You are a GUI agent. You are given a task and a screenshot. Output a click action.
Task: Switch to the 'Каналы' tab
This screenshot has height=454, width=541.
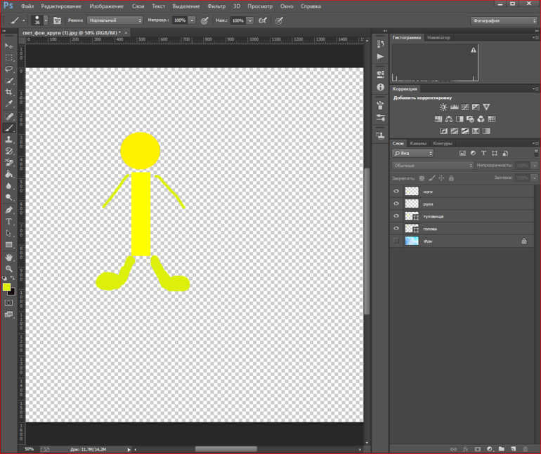click(418, 143)
